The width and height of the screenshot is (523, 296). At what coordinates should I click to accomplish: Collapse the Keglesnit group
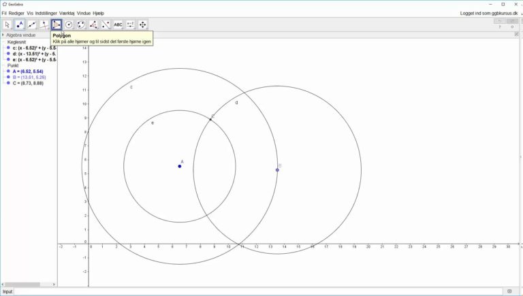tap(3, 42)
